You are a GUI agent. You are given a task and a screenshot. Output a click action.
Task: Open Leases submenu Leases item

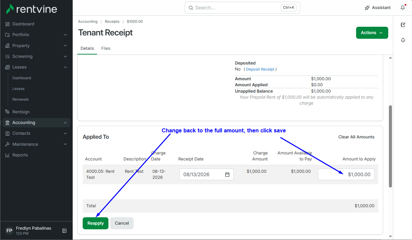[x=18, y=89]
